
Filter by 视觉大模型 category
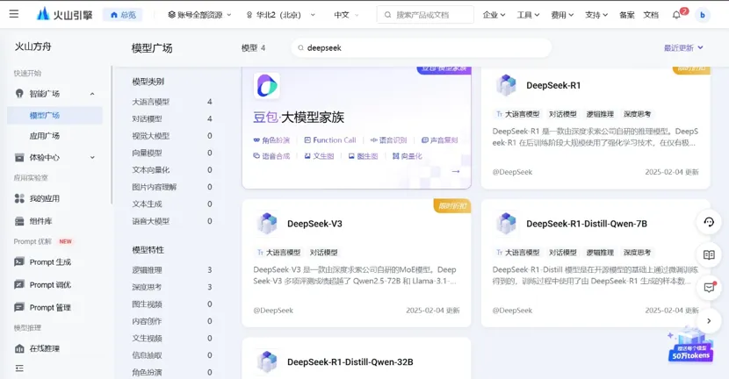(x=151, y=136)
